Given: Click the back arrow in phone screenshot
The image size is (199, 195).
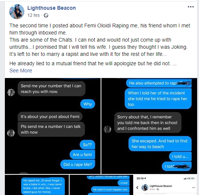Looking at the screenshot, I should (137, 187).
